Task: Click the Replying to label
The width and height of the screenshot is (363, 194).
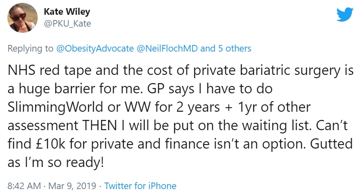Action: point(31,49)
